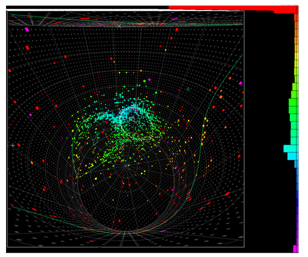Select the white diamond marker inside the ring
Viewport: 308px width, 257px height.
(x=133, y=119)
